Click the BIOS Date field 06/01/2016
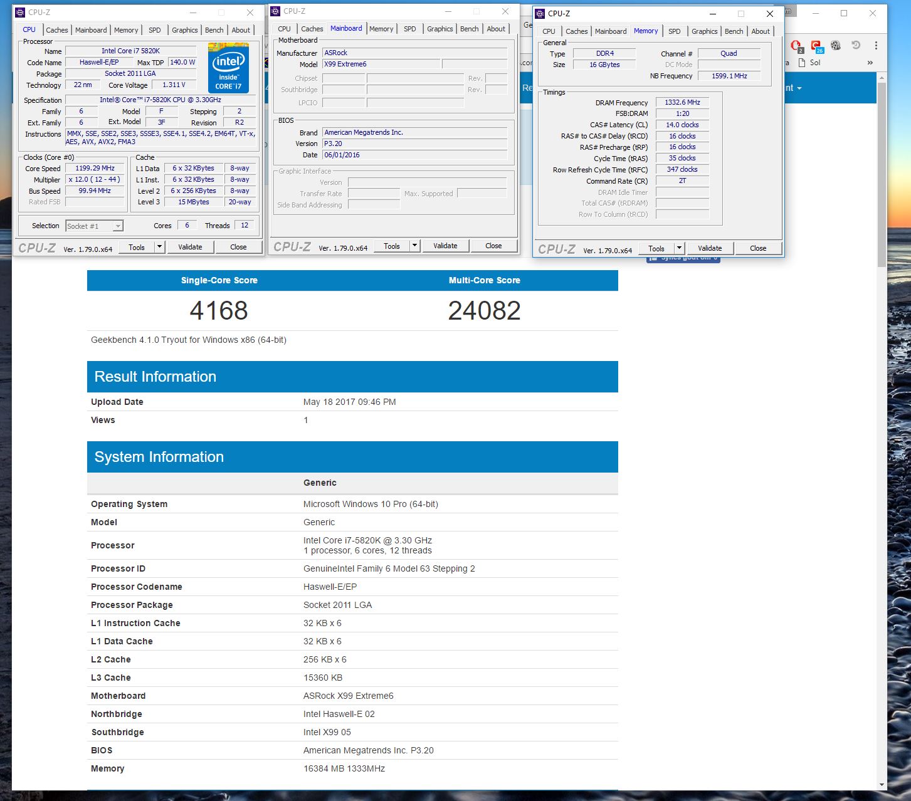 (414, 155)
